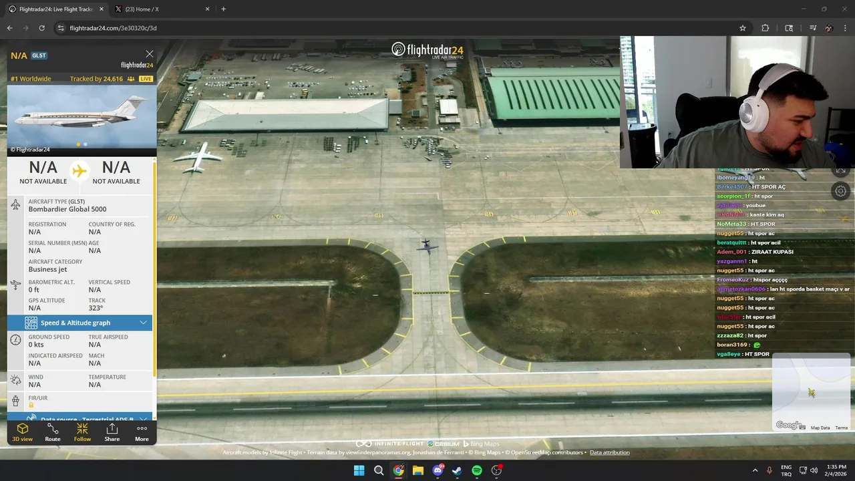This screenshot has height=481, width=855.
Task: Open the ENG TRQ language switcher
Action: 786,470
